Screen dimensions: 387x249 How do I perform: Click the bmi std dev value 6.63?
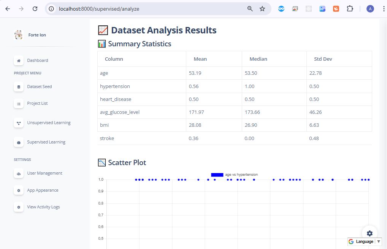(x=314, y=125)
